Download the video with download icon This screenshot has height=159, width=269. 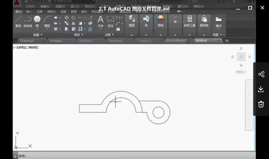click(261, 89)
